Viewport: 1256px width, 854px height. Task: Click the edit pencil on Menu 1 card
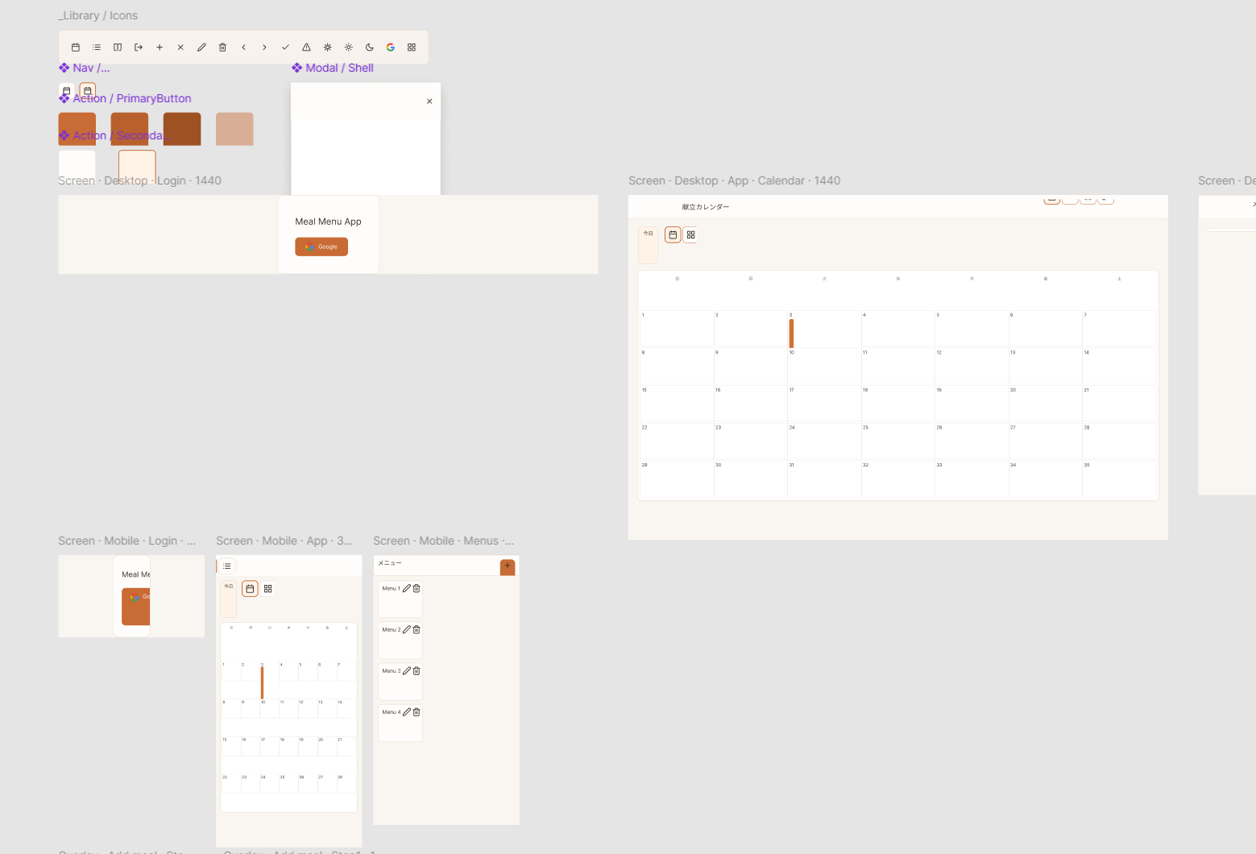pyautogui.click(x=407, y=588)
